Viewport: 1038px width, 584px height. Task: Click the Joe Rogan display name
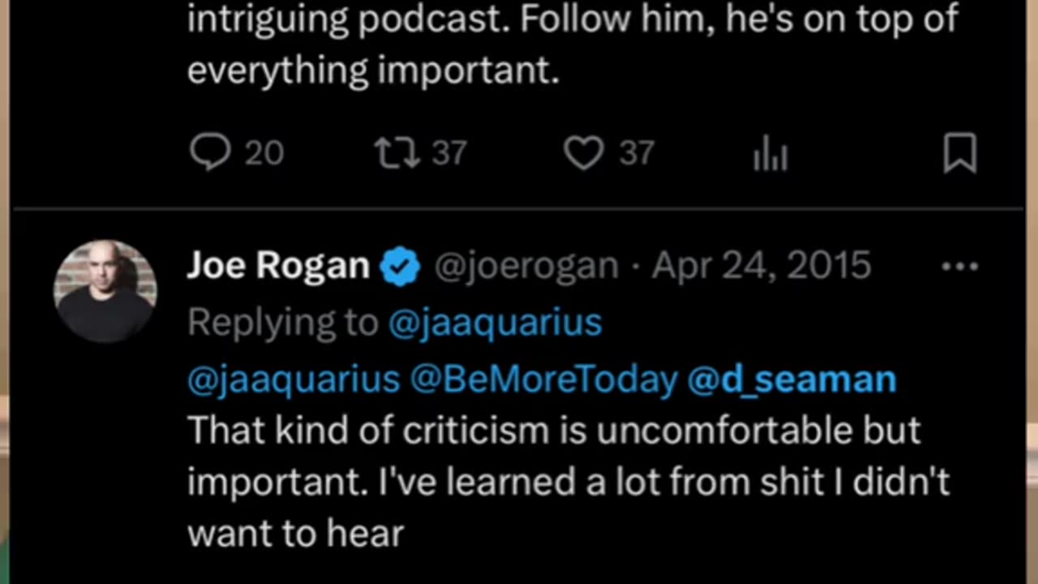[x=278, y=266]
